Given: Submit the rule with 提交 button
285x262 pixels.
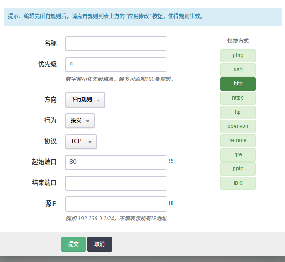Looking at the screenshot, I should click(x=73, y=244).
